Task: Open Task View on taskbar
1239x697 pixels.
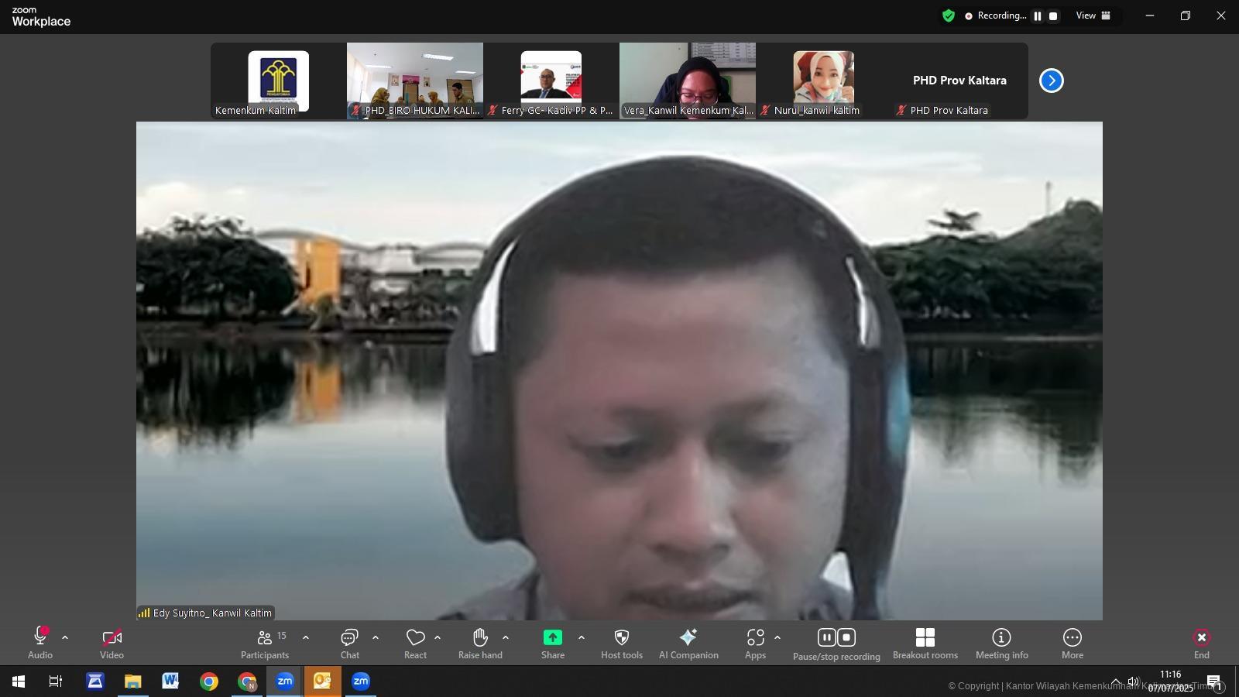Action: point(56,682)
